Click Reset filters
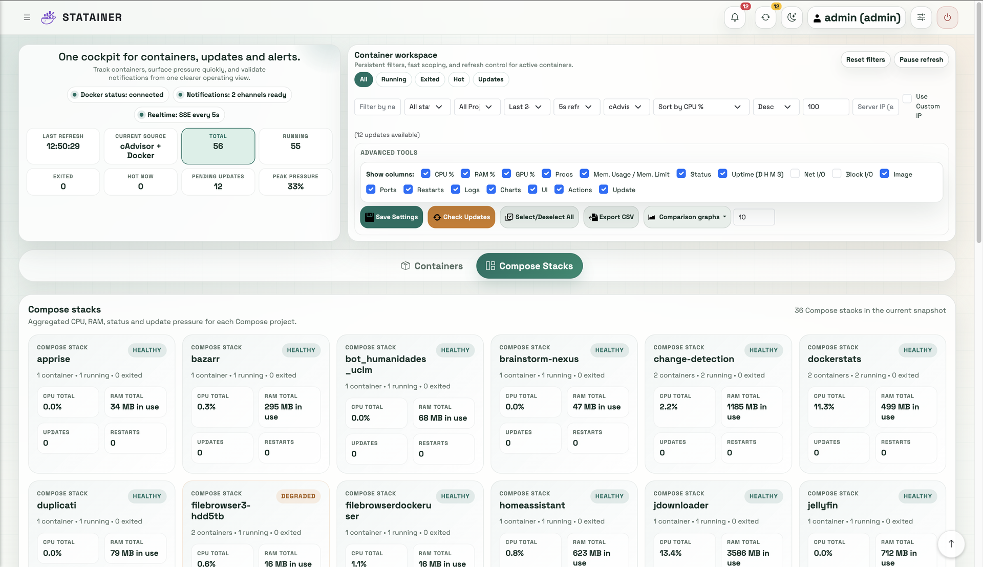 click(x=865, y=59)
